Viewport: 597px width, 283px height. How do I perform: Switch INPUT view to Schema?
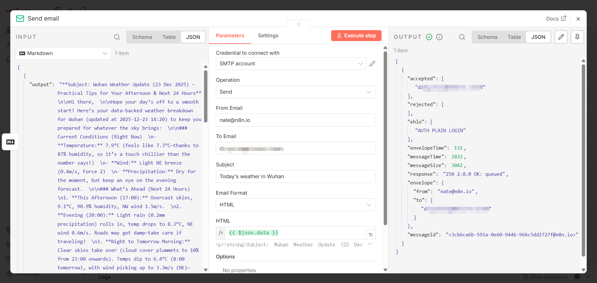(x=142, y=37)
